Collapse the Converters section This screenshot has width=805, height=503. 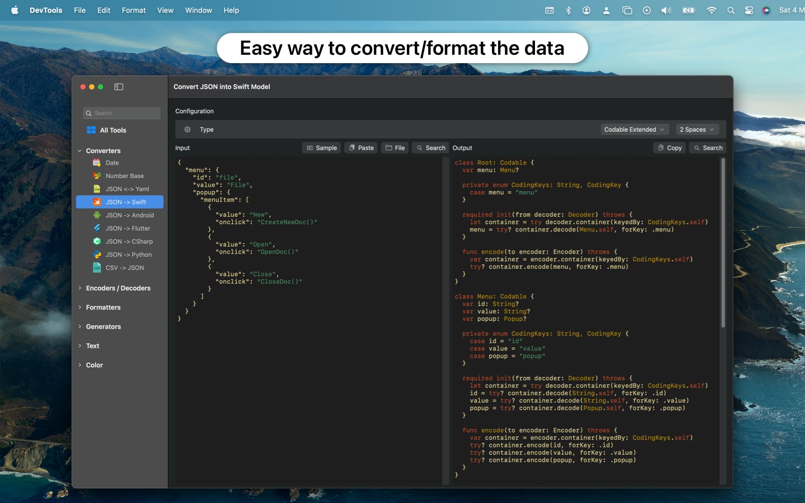[79, 151]
